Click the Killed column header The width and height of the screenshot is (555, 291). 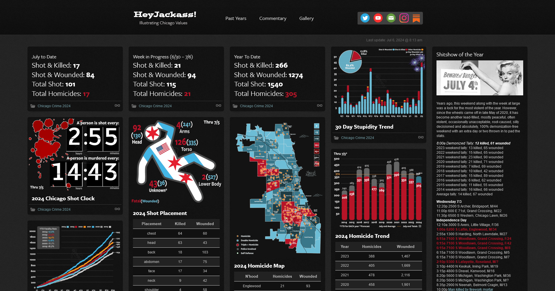point(180,224)
